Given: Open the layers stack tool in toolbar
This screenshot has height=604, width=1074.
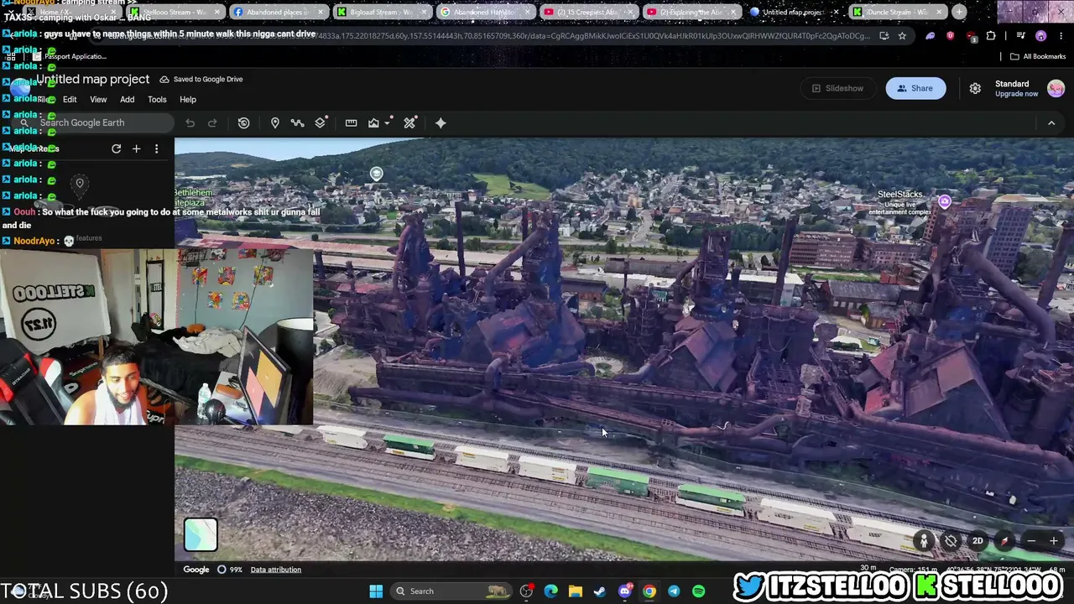Looking at the screenshot, I should tap(321, 123).
